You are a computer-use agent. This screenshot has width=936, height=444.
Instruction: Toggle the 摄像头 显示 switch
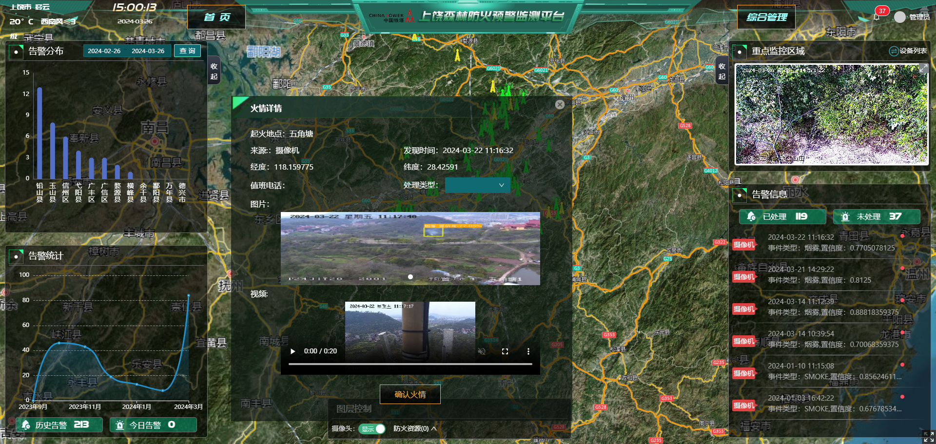tap(372, 429)
